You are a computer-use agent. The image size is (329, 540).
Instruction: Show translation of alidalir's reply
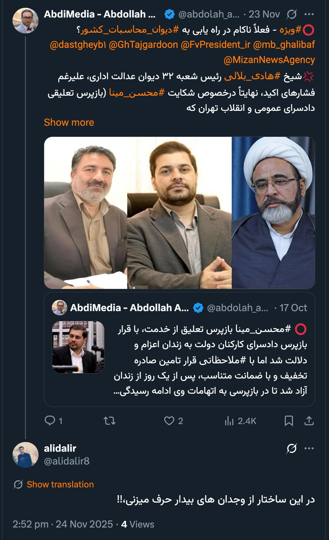coord(60,484)
